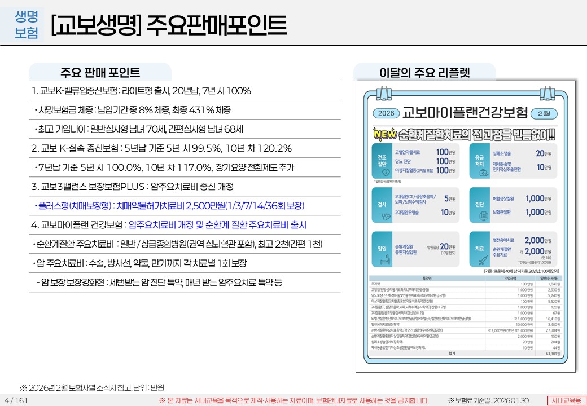Click the 2026 year pill badge
This screenshot has height=406, width=587.
(388, 113)
